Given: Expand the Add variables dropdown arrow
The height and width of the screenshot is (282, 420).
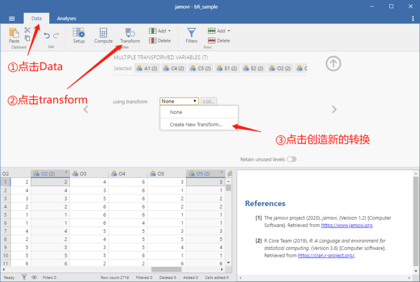Looking at the screenshot, I should tap(170, 31).
